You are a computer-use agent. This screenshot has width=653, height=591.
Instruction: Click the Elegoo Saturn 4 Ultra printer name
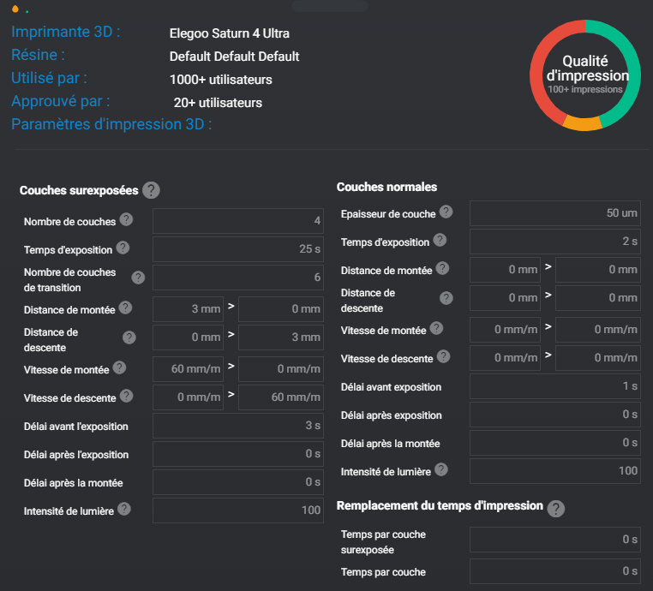[x=230, y=34]
